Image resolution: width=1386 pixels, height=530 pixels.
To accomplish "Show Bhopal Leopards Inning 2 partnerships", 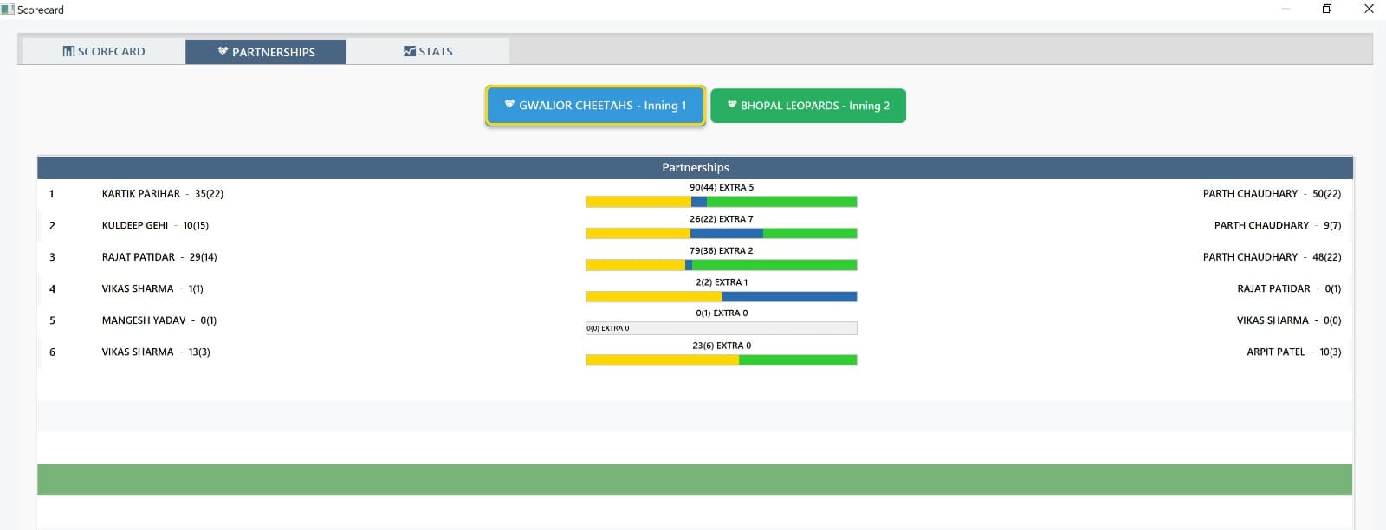I will (x=808, y=106).
